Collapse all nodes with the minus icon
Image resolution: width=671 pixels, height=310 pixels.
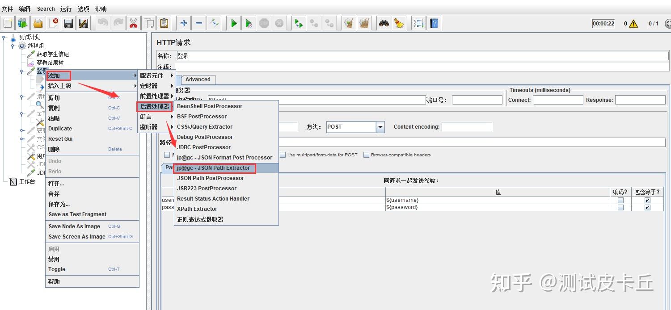[x=199, y=23]
